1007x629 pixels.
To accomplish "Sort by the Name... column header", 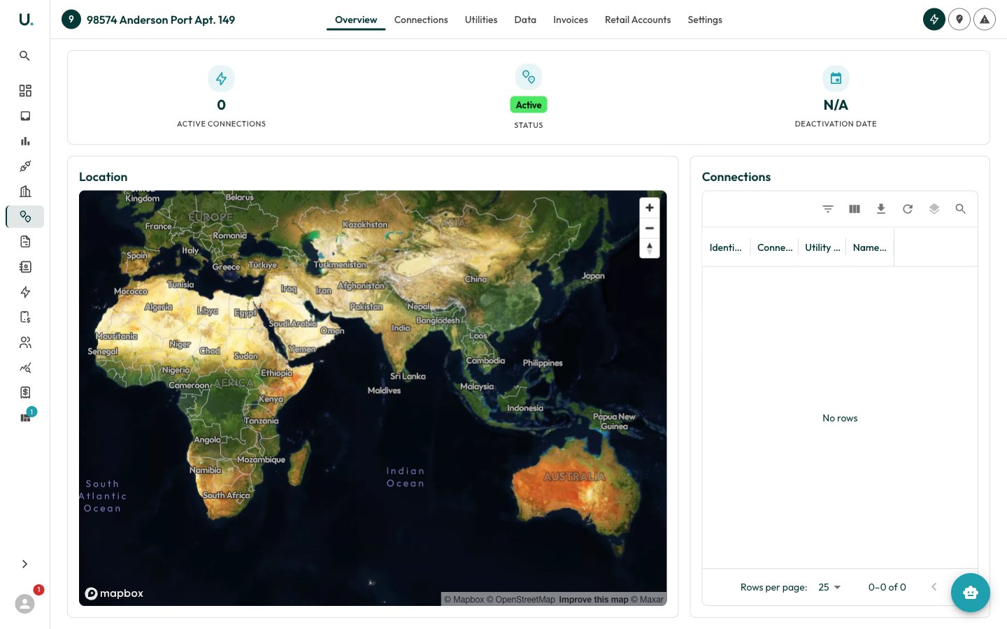I will click(x=870, y=247).
